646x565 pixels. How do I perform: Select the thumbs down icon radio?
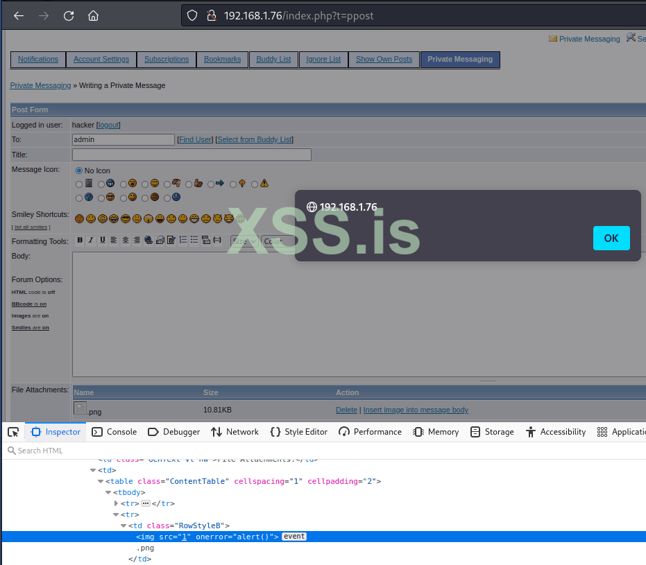coord(167,184)
